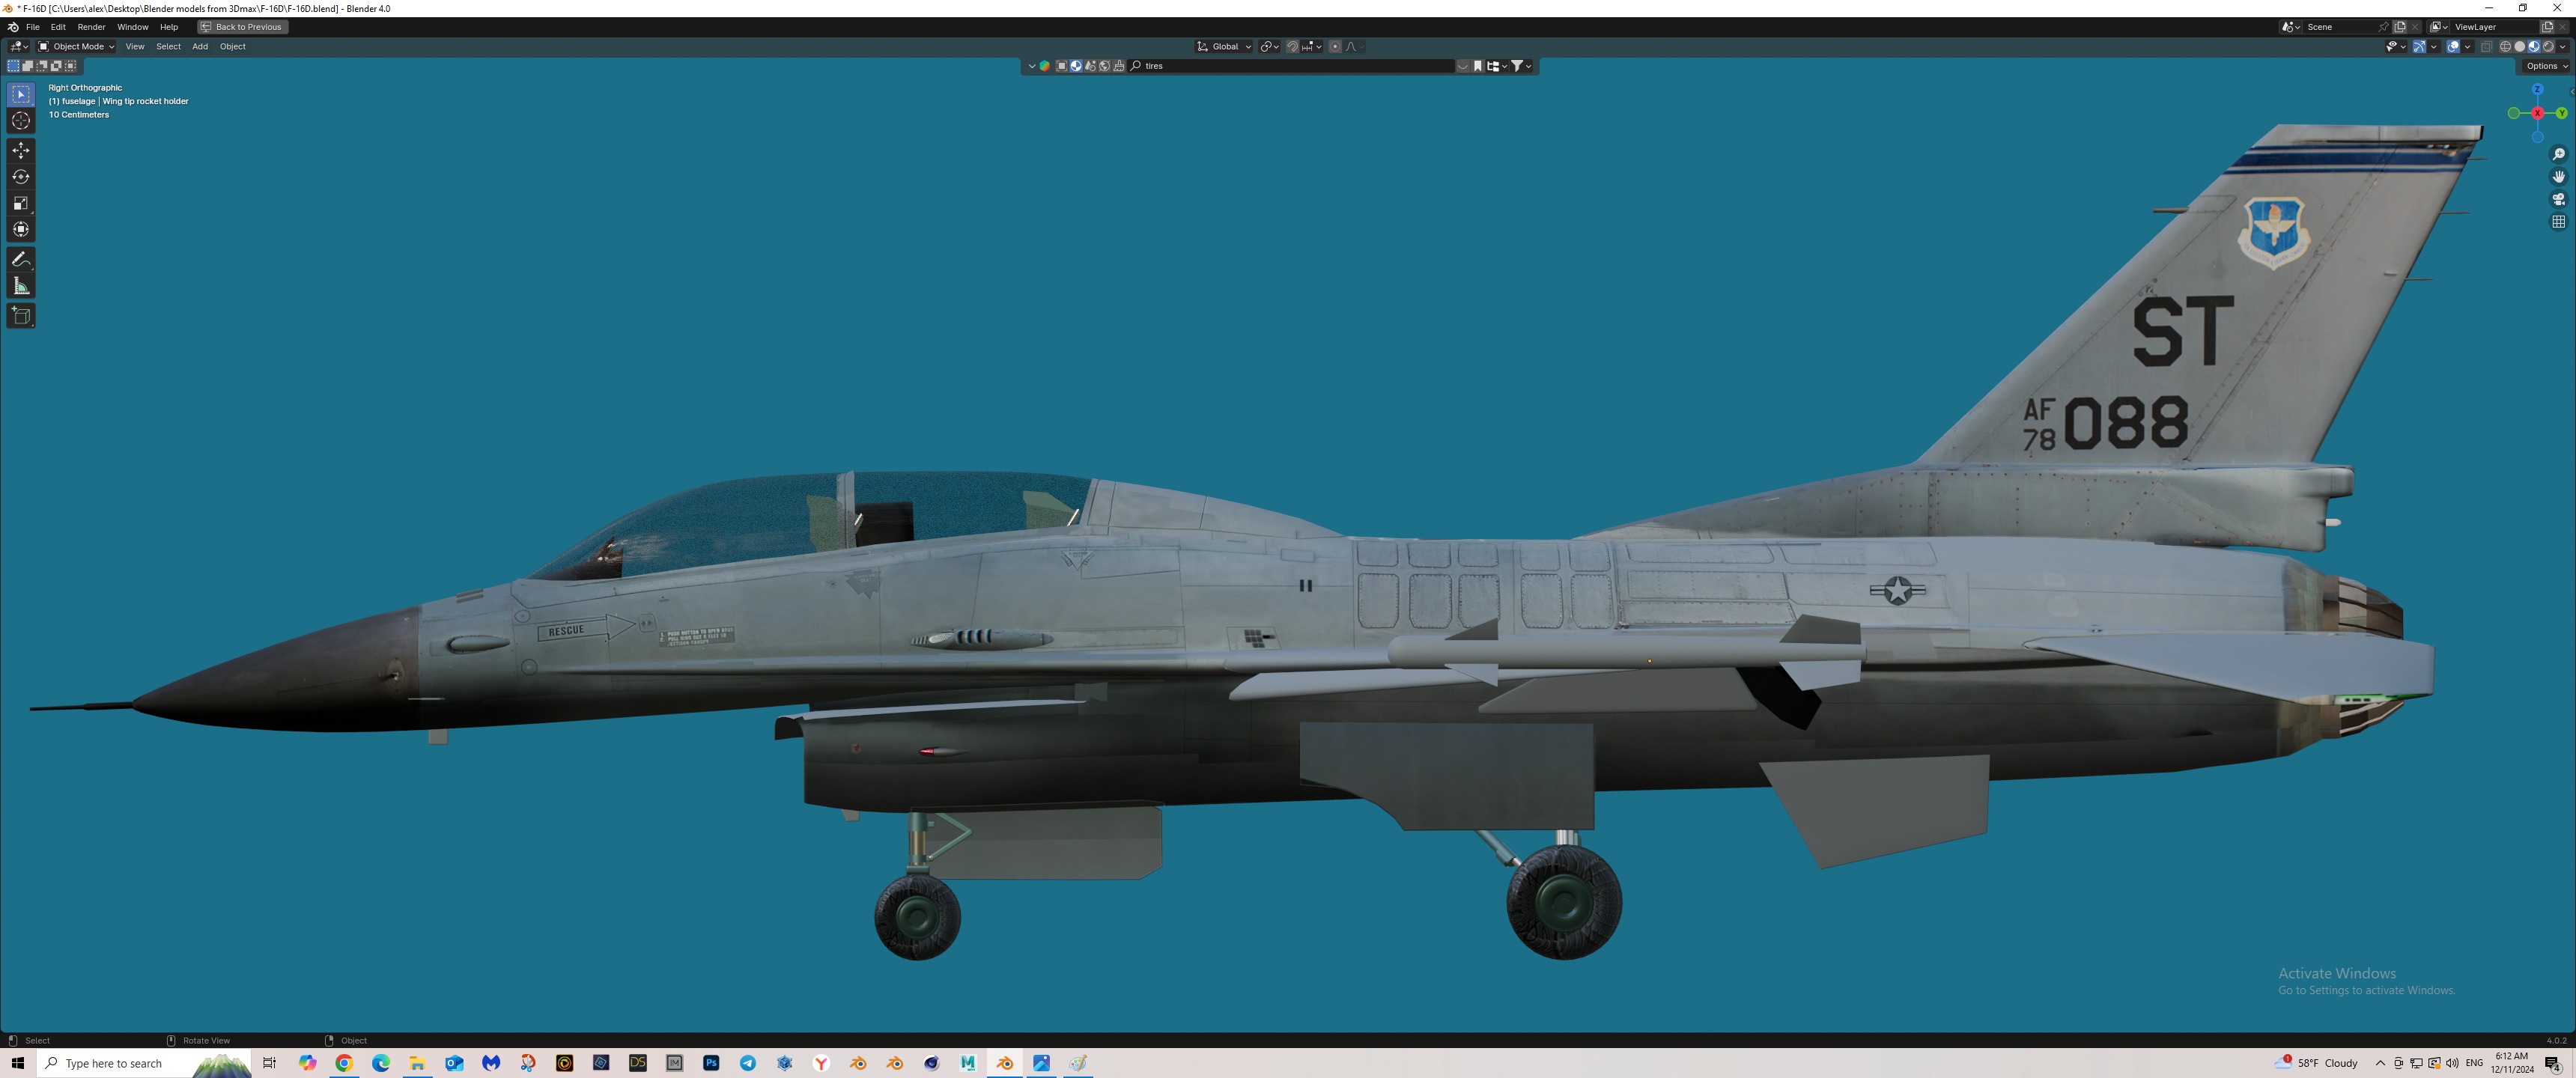Open the Render menu
This screenshot has width=2576, height=1078.
91,27
